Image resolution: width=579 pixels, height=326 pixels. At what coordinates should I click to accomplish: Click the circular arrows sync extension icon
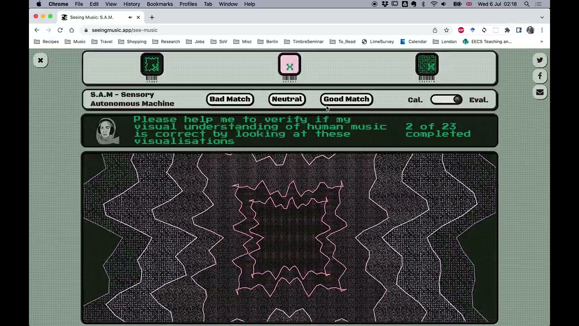tap(484, 30)
